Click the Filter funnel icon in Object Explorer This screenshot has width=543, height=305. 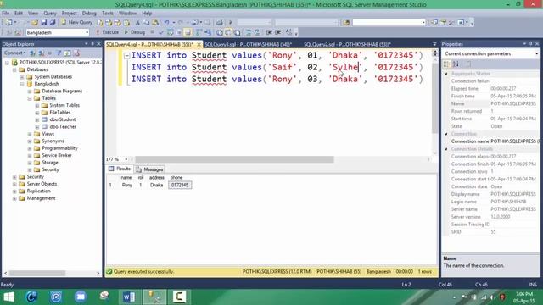coord(59,53)
